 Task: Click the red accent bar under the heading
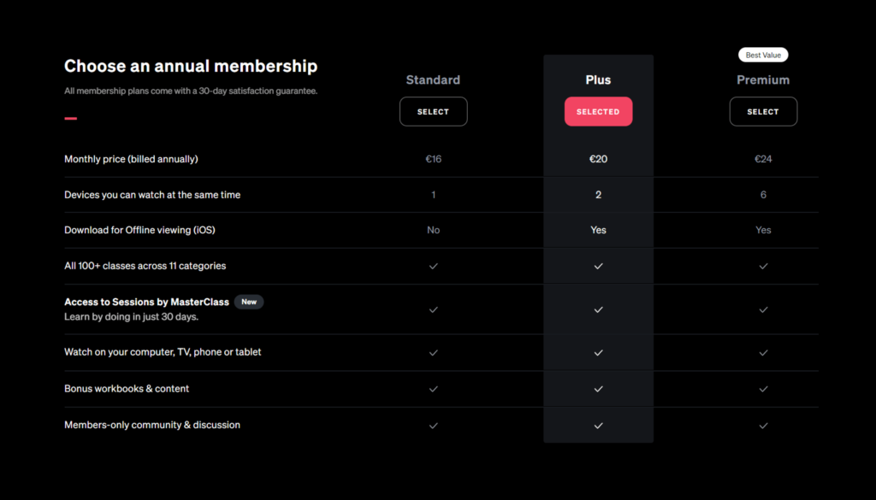pos(70,118)
